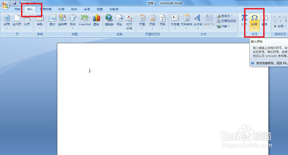
Task: Switch to the 视图 (View) tab
Action: [x=100, y=9]
